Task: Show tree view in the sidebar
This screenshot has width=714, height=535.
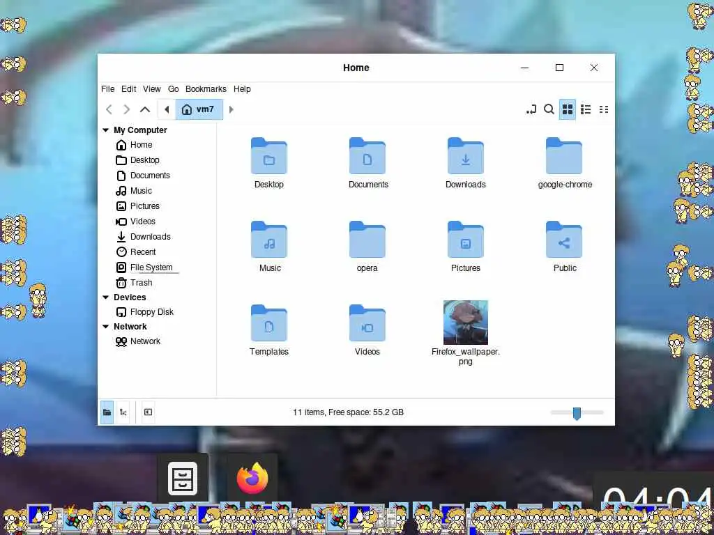Action: pos(123,412)
